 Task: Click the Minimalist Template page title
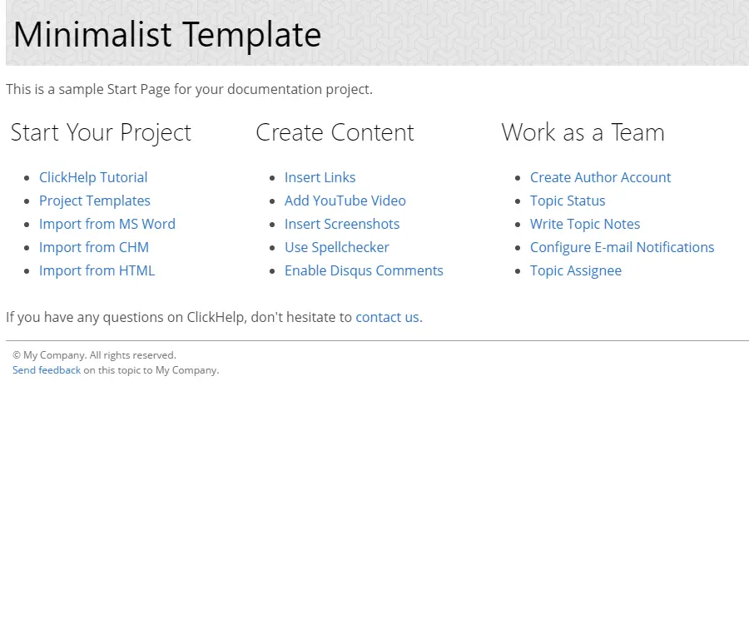[167, 35]
